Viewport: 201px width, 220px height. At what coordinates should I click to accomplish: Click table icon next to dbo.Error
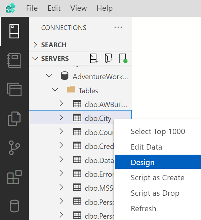click(x=77, y=173)
